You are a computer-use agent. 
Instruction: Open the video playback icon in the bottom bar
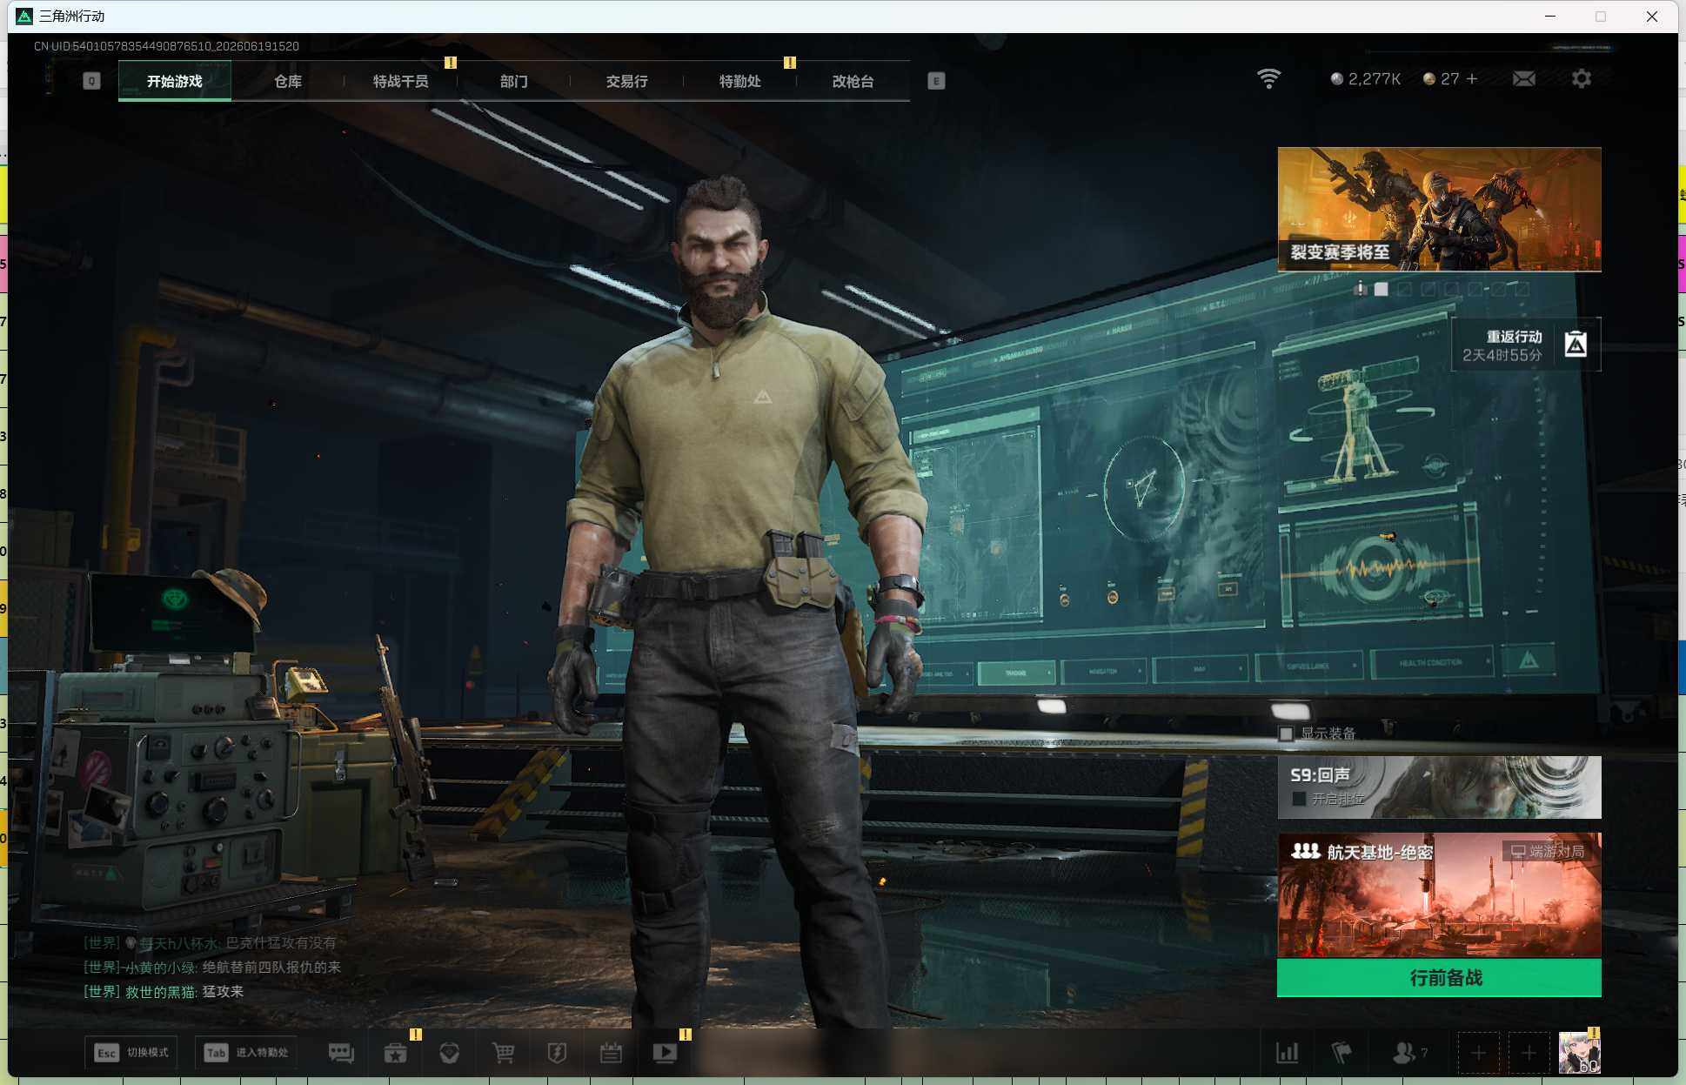click(665, 1053)
